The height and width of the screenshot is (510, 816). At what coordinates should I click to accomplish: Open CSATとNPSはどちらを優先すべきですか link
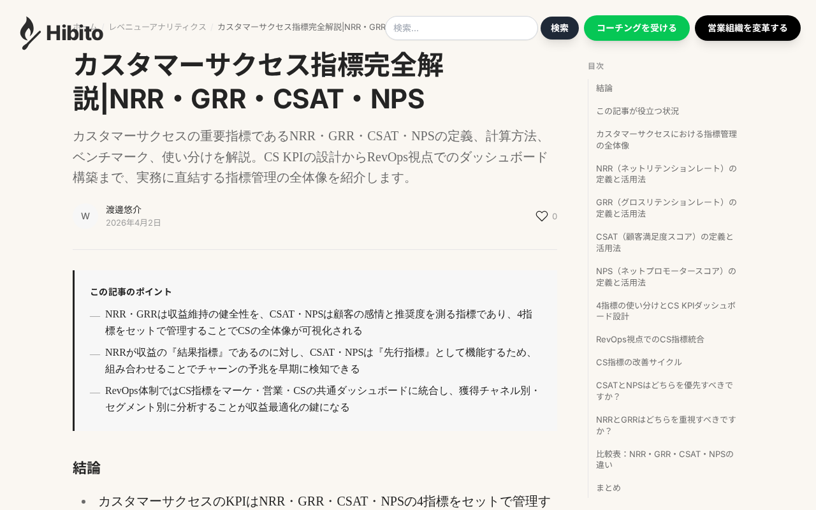click(666, 391)
